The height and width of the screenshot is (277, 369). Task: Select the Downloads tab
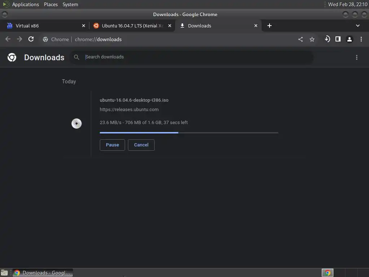(218, 26)
